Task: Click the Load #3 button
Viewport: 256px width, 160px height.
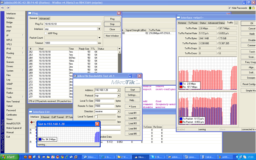Action: point(133,123)
